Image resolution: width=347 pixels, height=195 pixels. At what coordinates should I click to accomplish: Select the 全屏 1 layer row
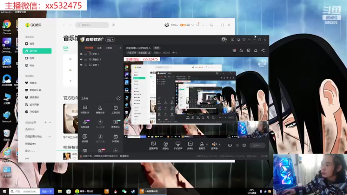point(101,65)
